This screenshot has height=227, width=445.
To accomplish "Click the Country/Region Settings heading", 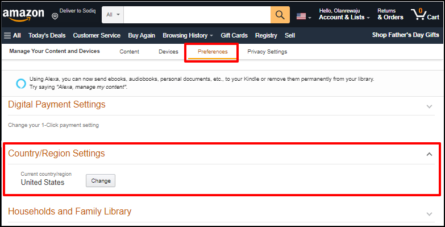I will point(56,154).
